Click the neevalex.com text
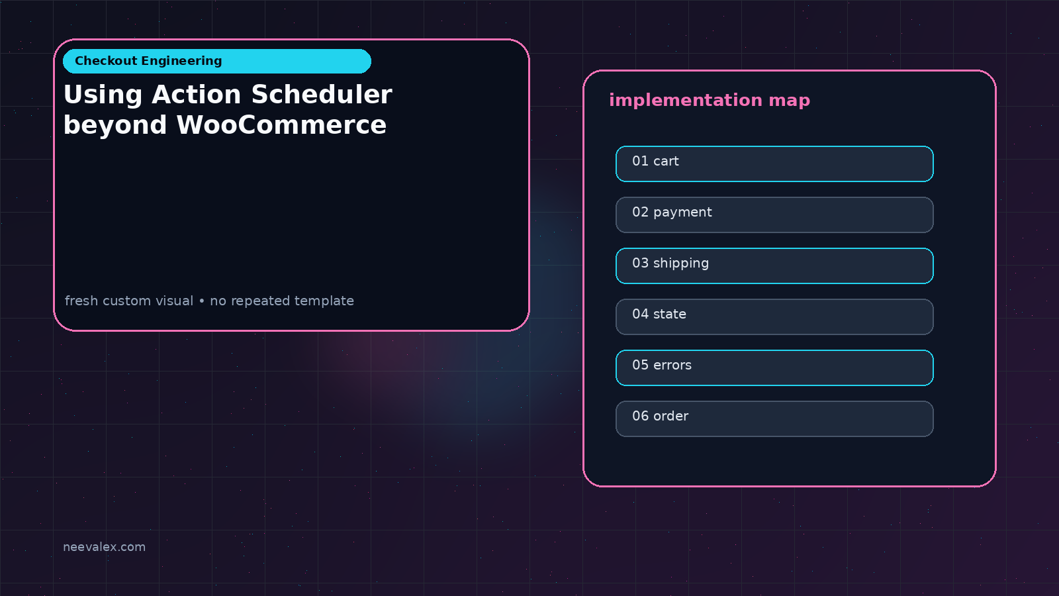Screen dimensions: 1059x596 tap(104, 547)
